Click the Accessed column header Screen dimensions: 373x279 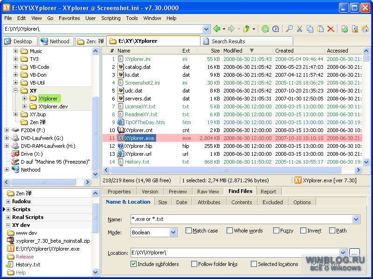[344, 51]
